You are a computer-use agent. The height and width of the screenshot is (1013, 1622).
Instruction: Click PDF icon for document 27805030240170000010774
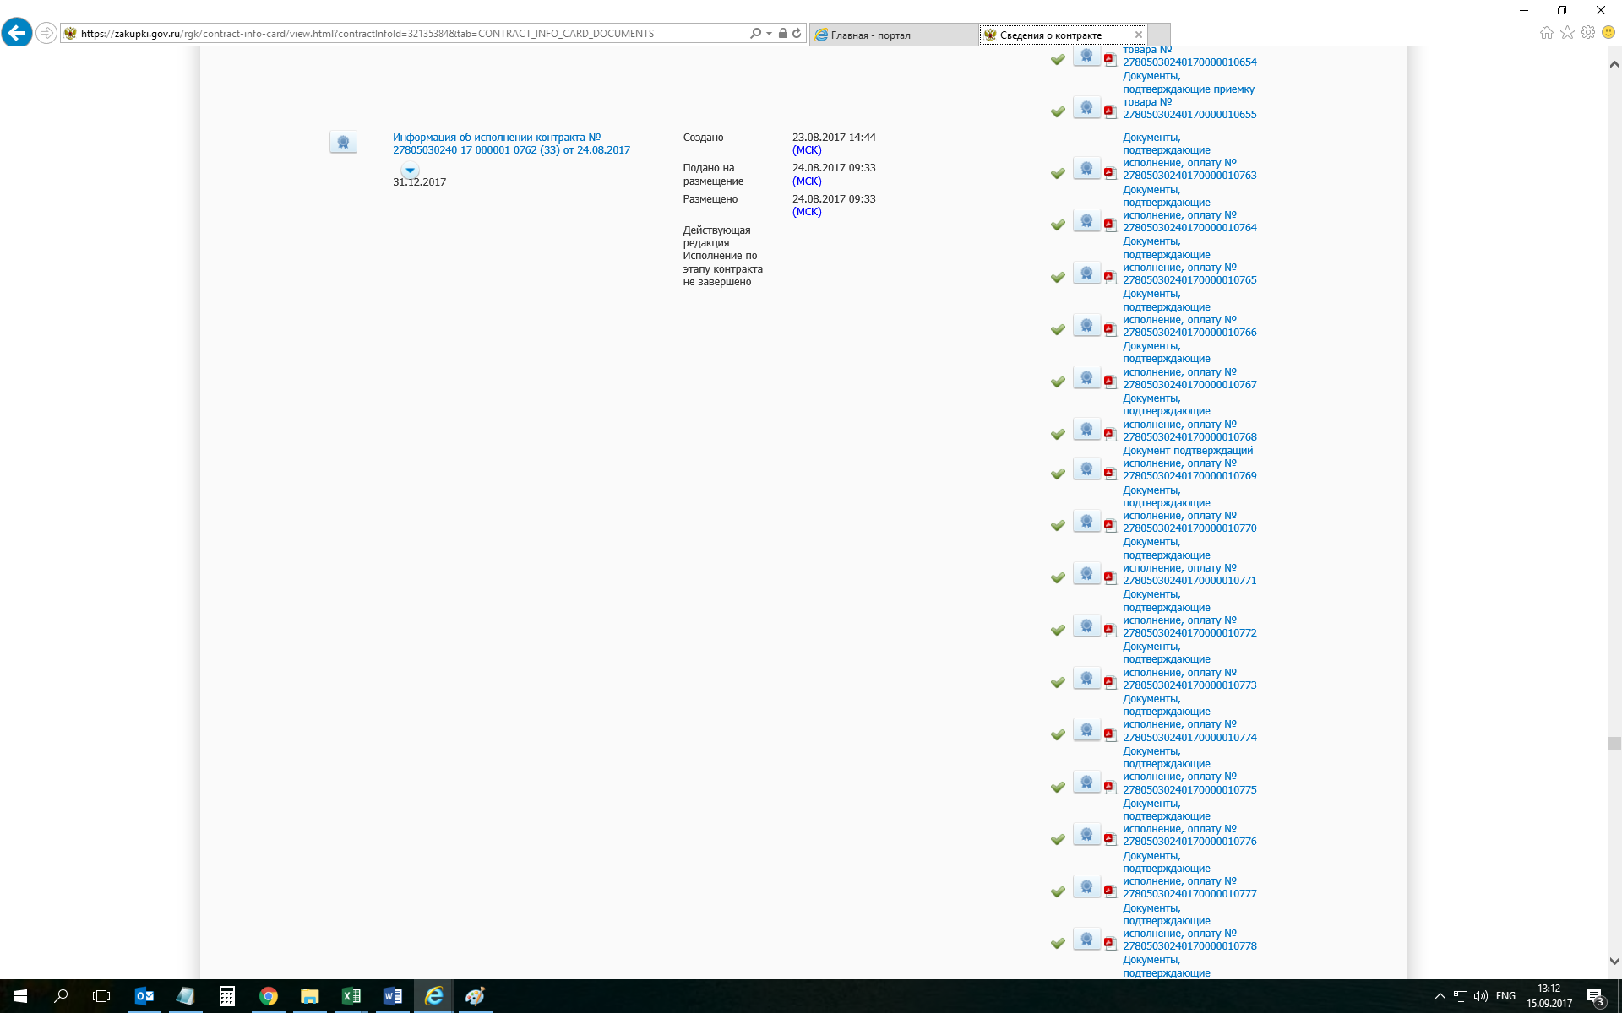(x=1109, y=734)
